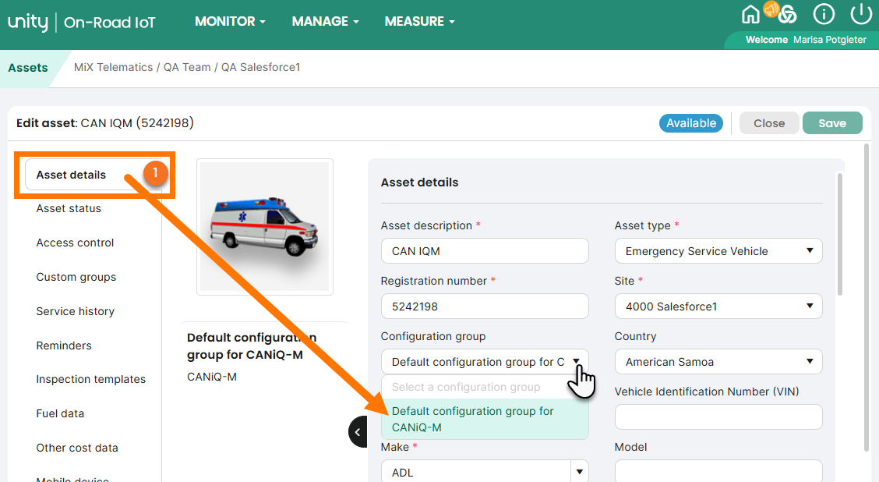This screenshot has height=482, width=879.
Task: Expand the Country dropdown
Action: [x=718, y=362]
